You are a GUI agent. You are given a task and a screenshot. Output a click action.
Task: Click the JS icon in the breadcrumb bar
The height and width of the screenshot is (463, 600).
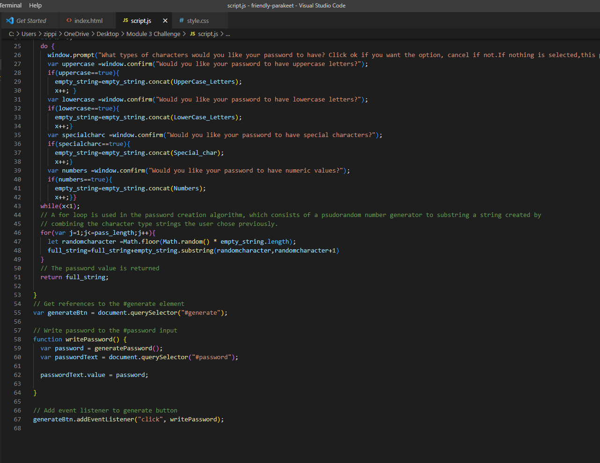pos(192,34)
